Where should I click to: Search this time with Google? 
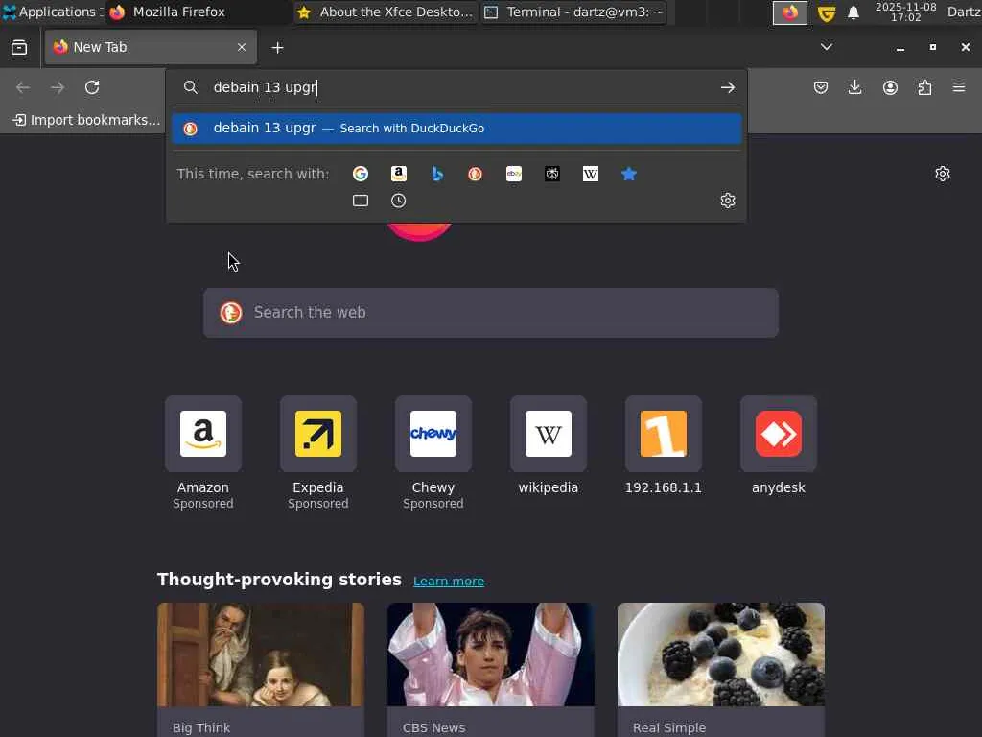click(361, 174)
